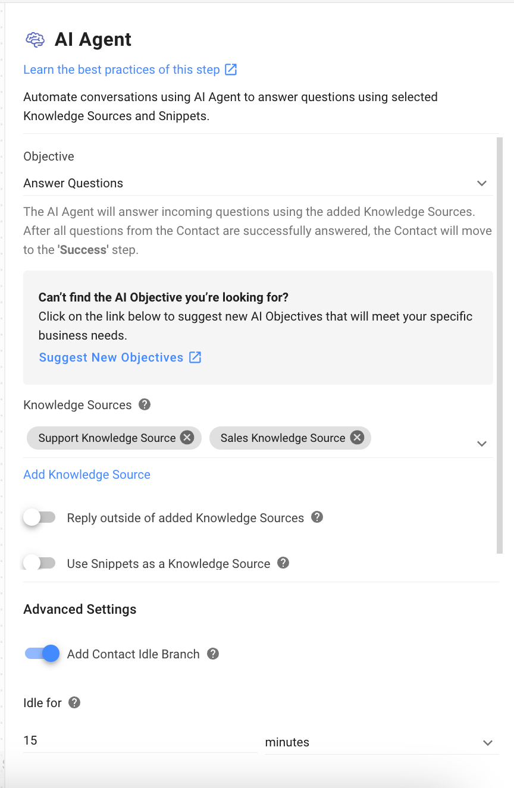Screen dimensions: 514x788
Task: Disable the Add Contact Idle Branch toggle
Action: [43, 654]
